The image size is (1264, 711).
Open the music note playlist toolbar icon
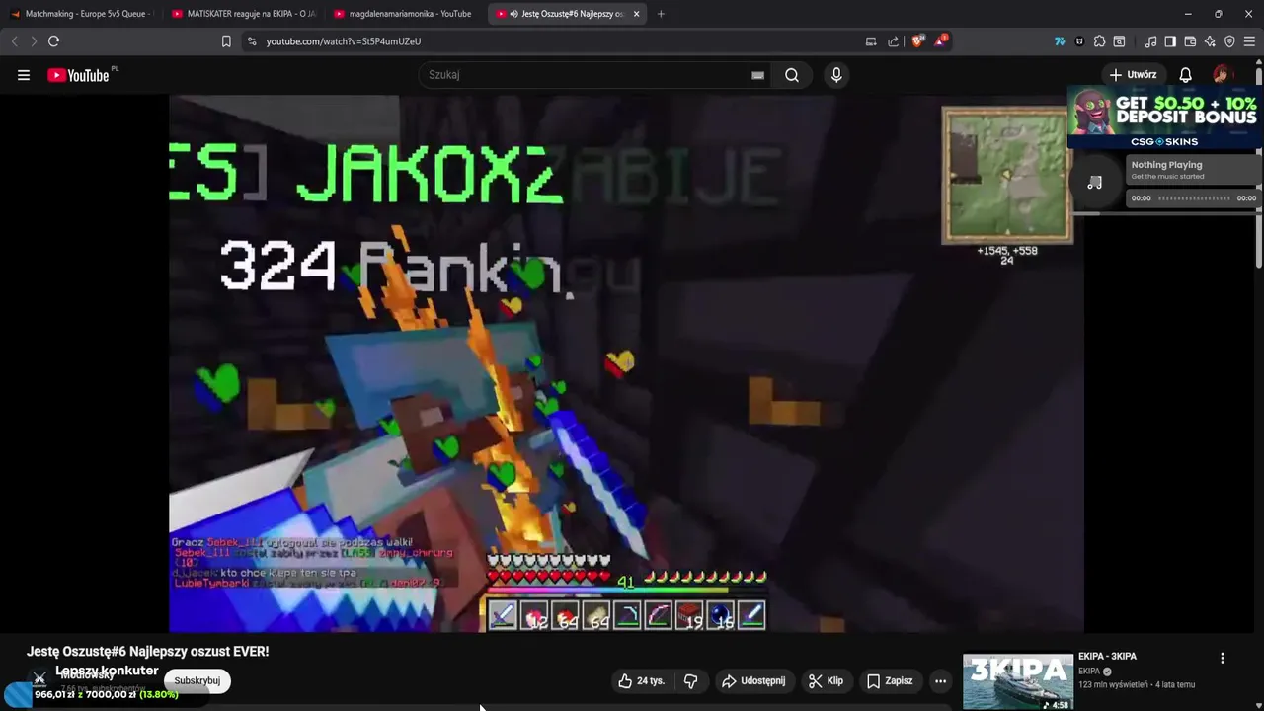pos(1150,41)
